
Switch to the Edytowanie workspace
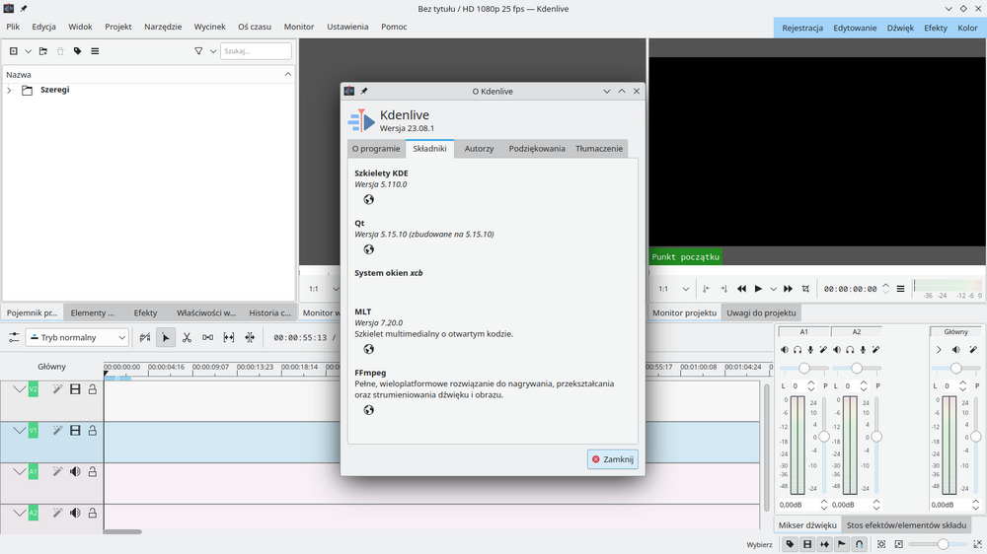pyautogui.click(x=854, y=28)
